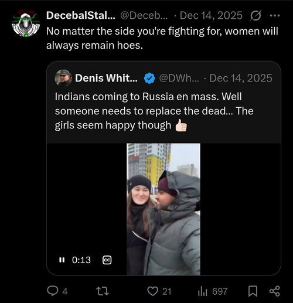Open the quoted post's Dec 14, 2025 date
This screenshot has height=303, width=293.
tap(241, 78)
